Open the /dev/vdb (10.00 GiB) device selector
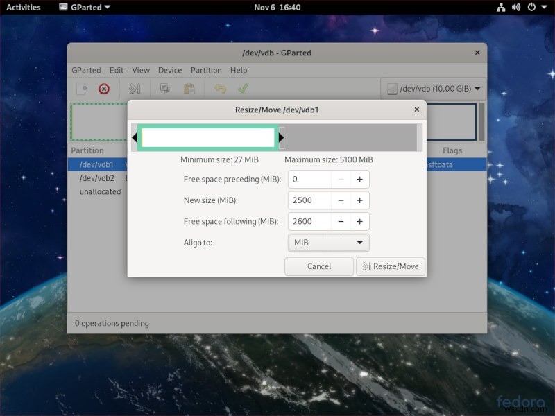 pyautogui.click(x=433, y=89)
